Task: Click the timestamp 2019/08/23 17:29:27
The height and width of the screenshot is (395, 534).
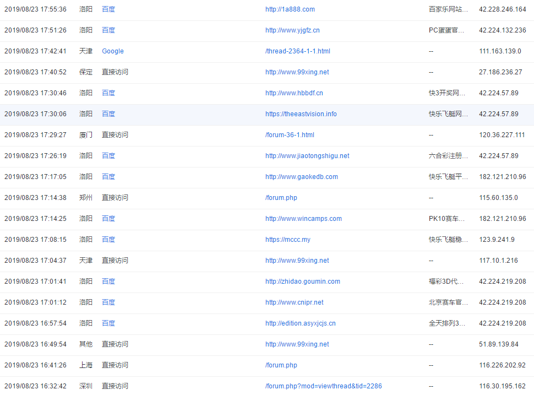Action: 35,135
